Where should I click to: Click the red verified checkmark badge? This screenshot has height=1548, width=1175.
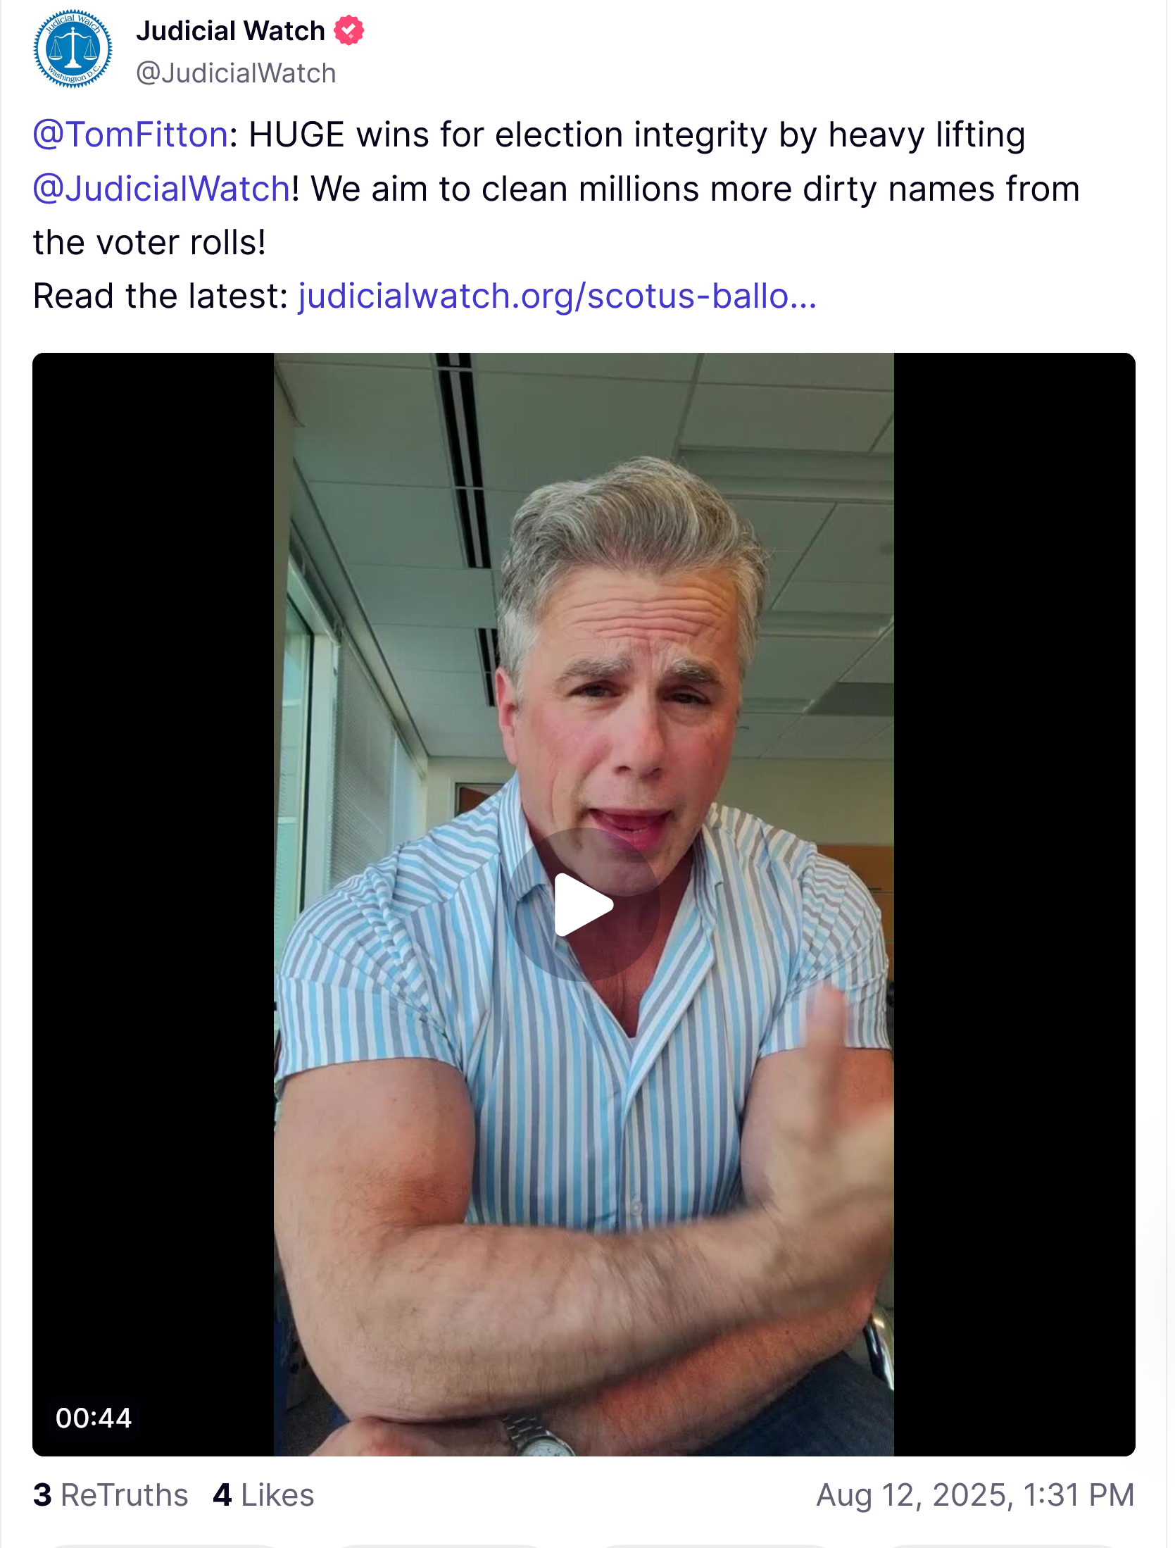tap(348, 31)
